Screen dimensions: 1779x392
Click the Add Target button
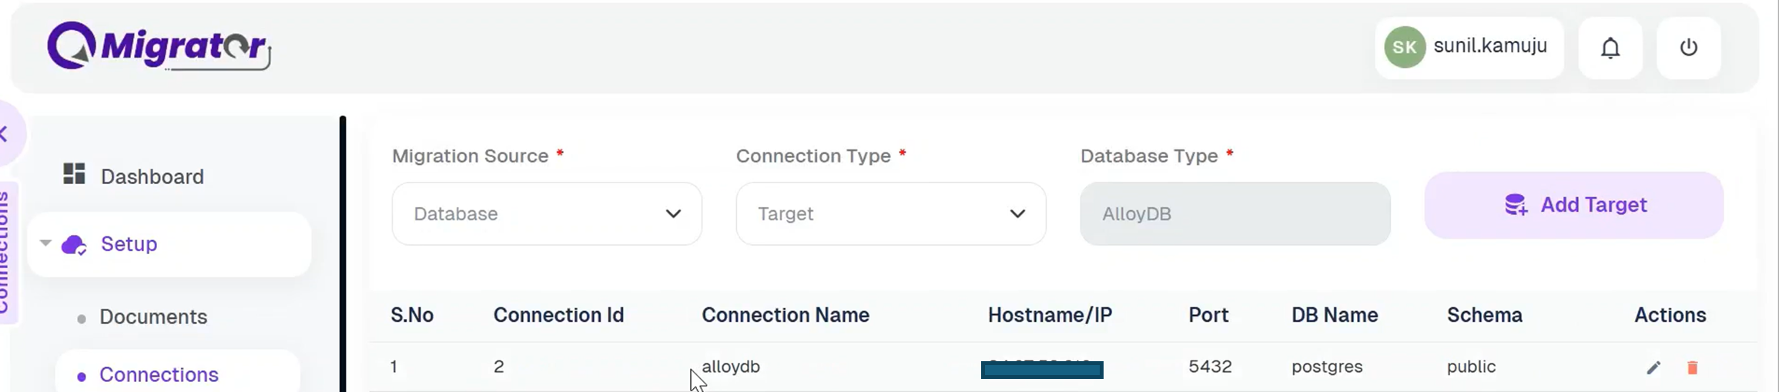1573,205
